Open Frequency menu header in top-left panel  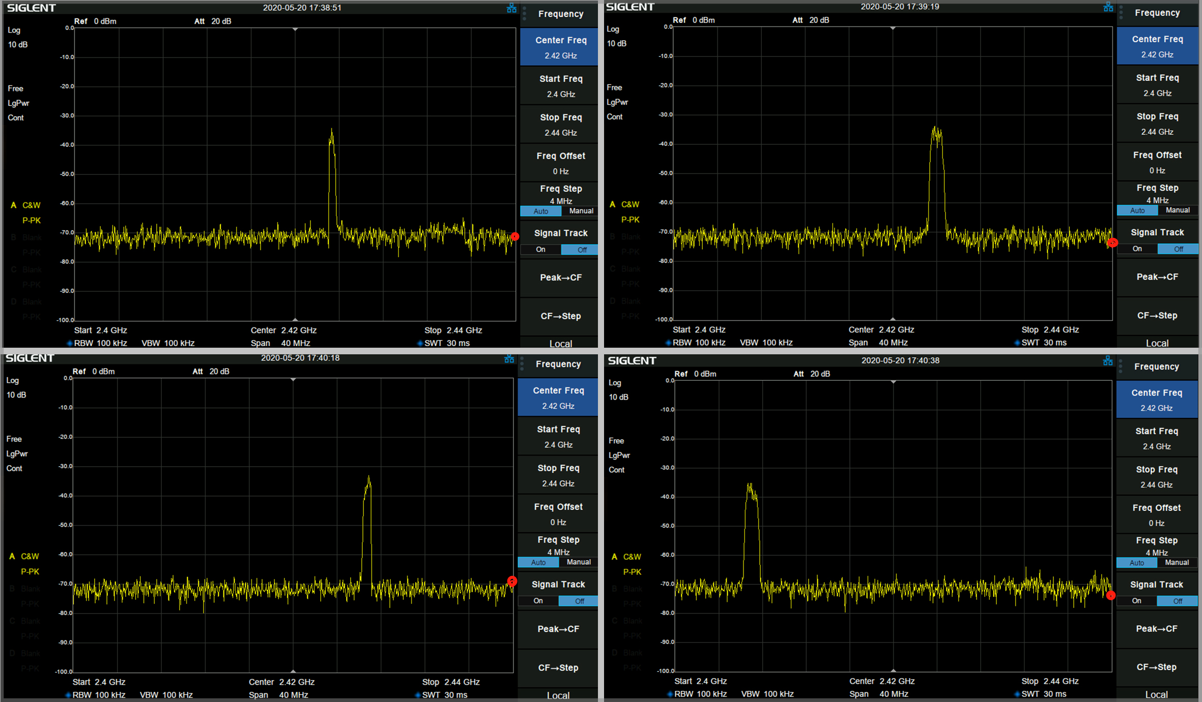560,14
